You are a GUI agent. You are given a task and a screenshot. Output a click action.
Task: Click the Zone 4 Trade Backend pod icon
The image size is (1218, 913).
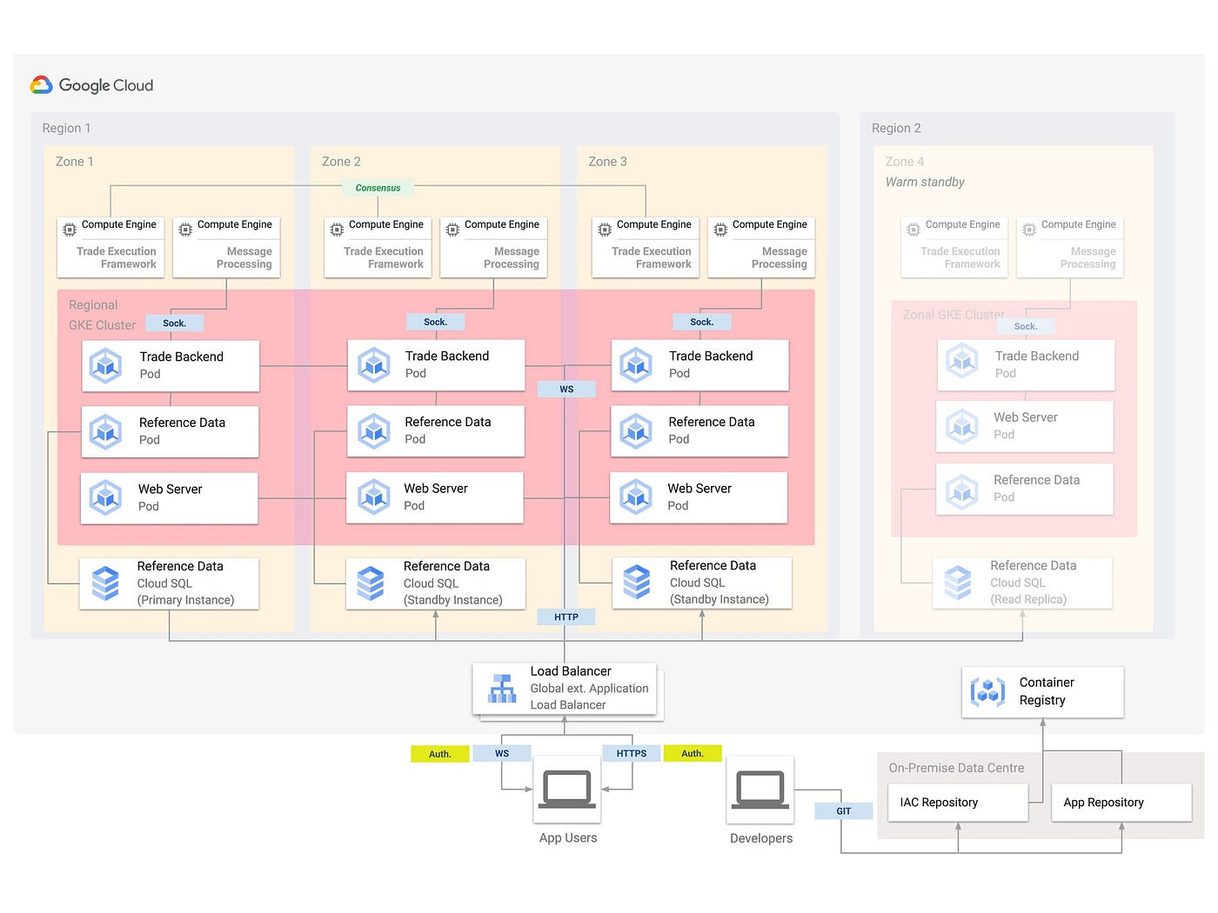click(x=962, y=361)
